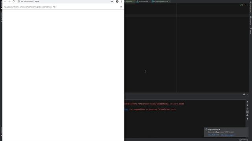252x141 pixels.
Task: Click Don't show again in notification
Action: [x=228, y=135]
